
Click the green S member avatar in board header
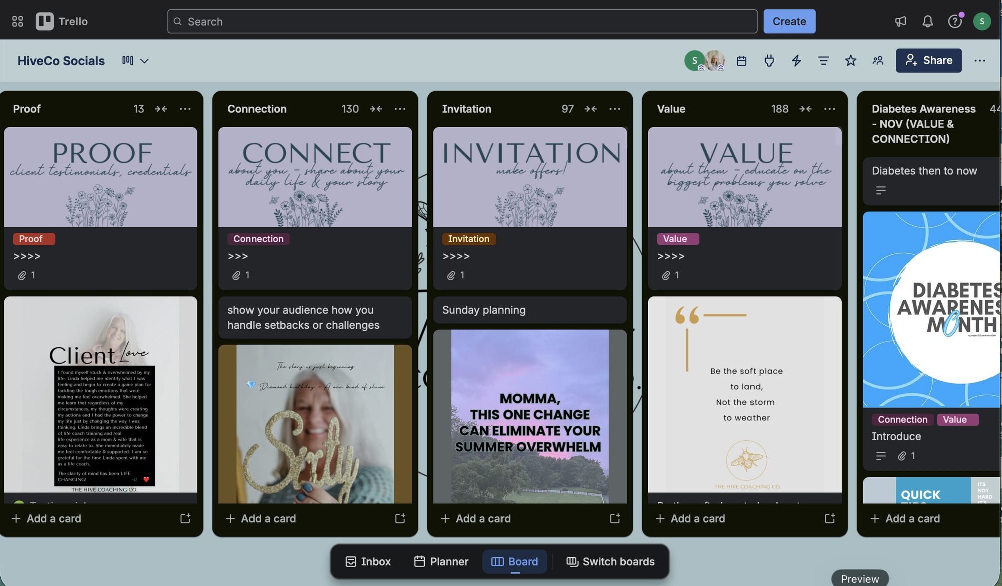point(694,61)
